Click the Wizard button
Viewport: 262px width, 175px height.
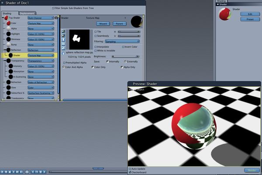click(103, 24)
